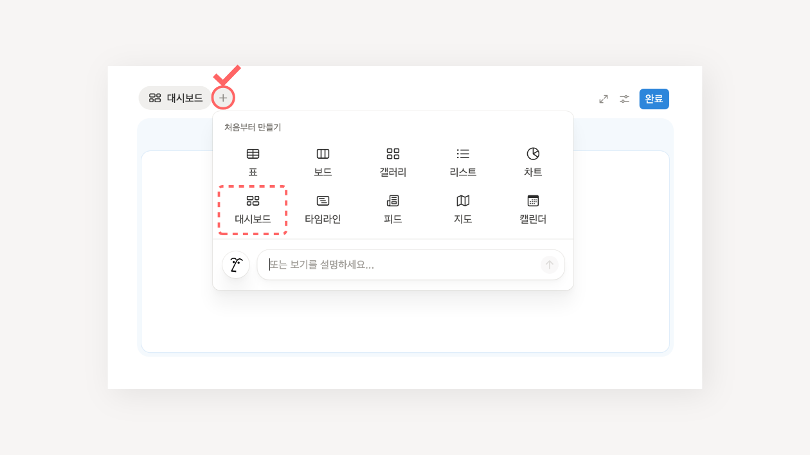Image resolution: width=810 pixels, height=455 pixels.
Task: Select the 표 (table) view icon
Action: [x=253, y=154]
